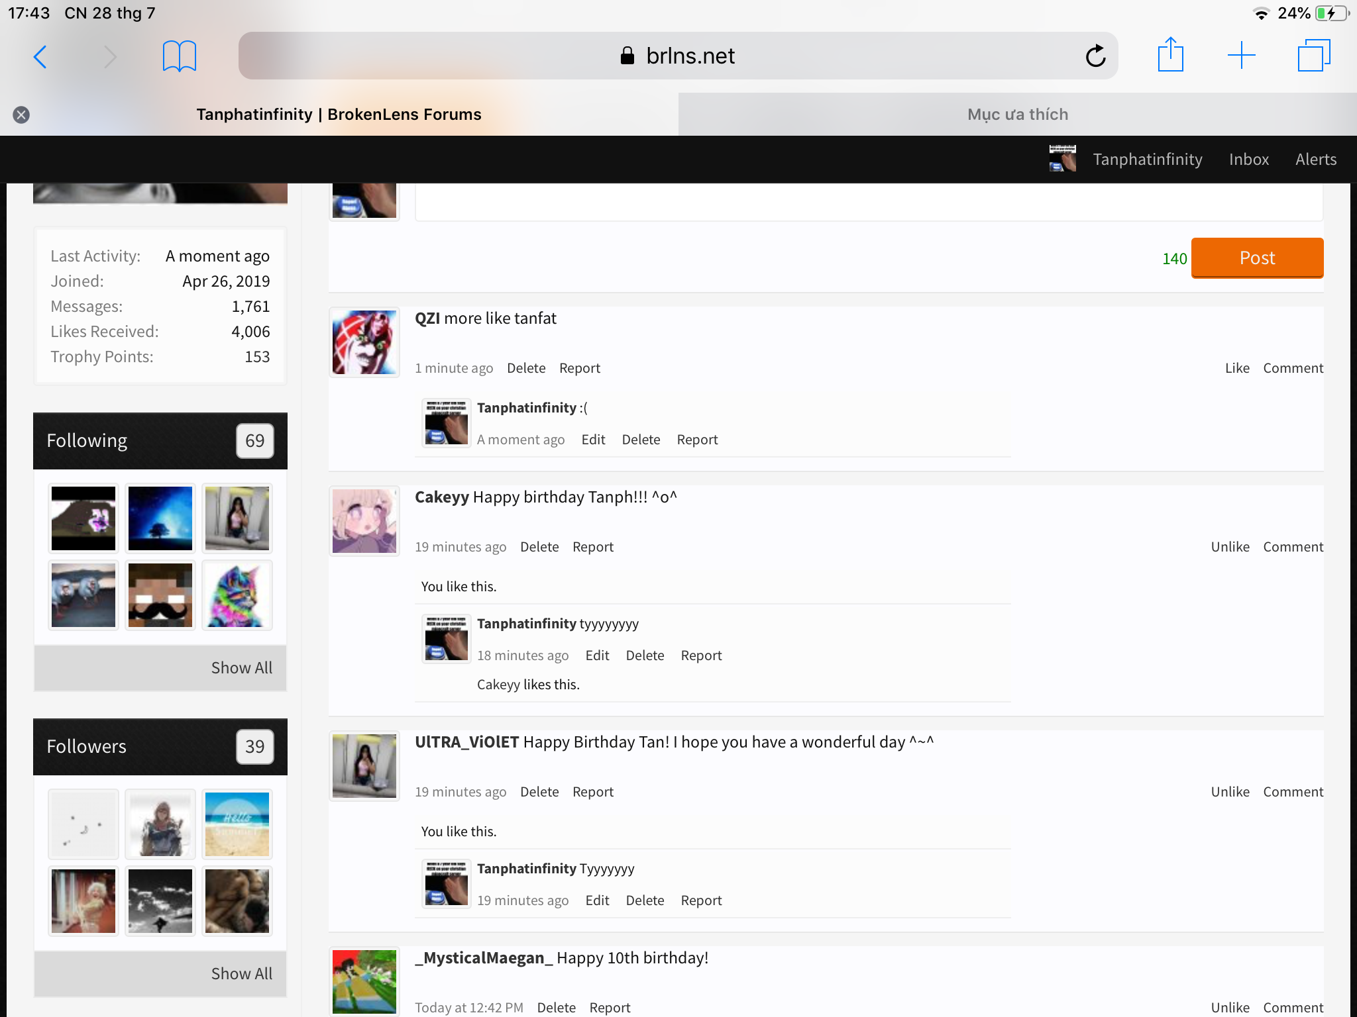Open Cakeyy username link in post
The width and height of the screenshot is (1357, 1017).
point(442,497)
